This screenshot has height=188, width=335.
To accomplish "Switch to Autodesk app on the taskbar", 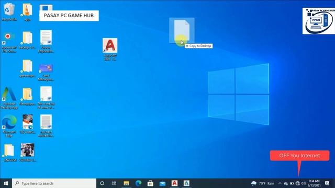I will [x=186, y=183].
